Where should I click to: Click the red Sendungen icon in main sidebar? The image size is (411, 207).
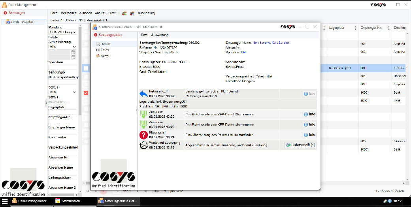coord(5,13)
